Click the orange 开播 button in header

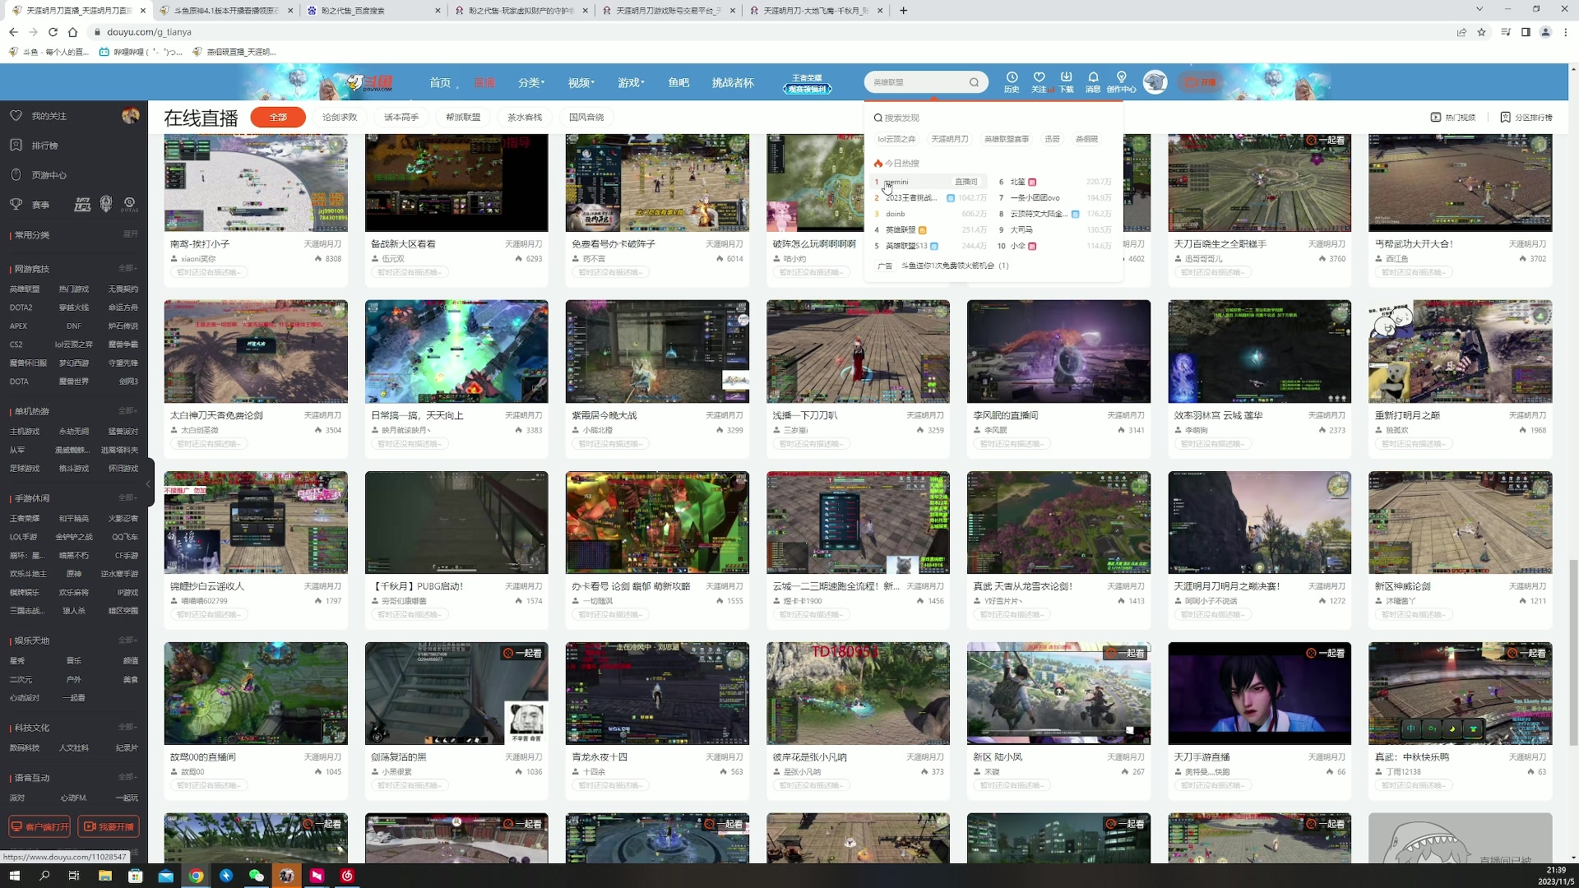tap(1201, 82)
